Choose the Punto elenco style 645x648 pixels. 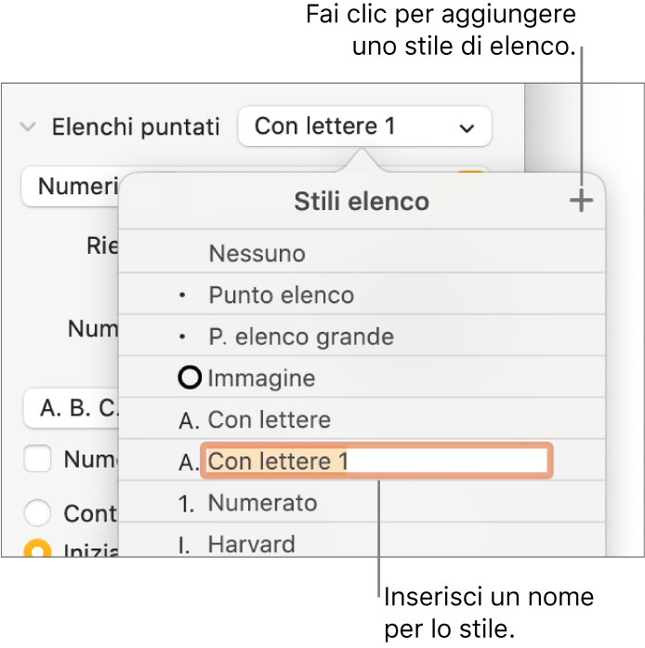tap(362, 295)
